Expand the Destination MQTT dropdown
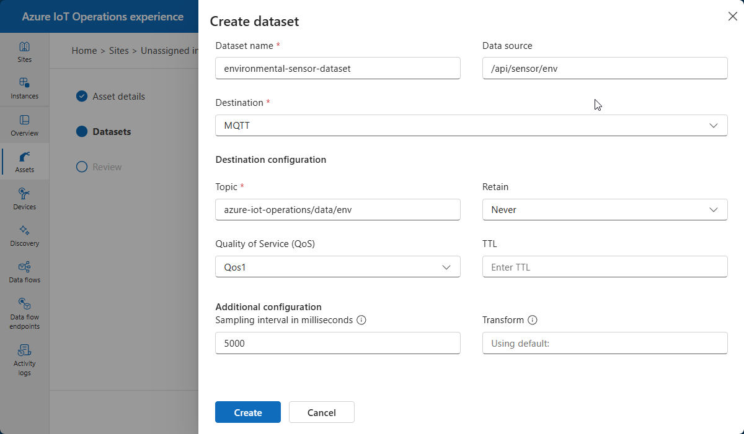 coord(471,125)
